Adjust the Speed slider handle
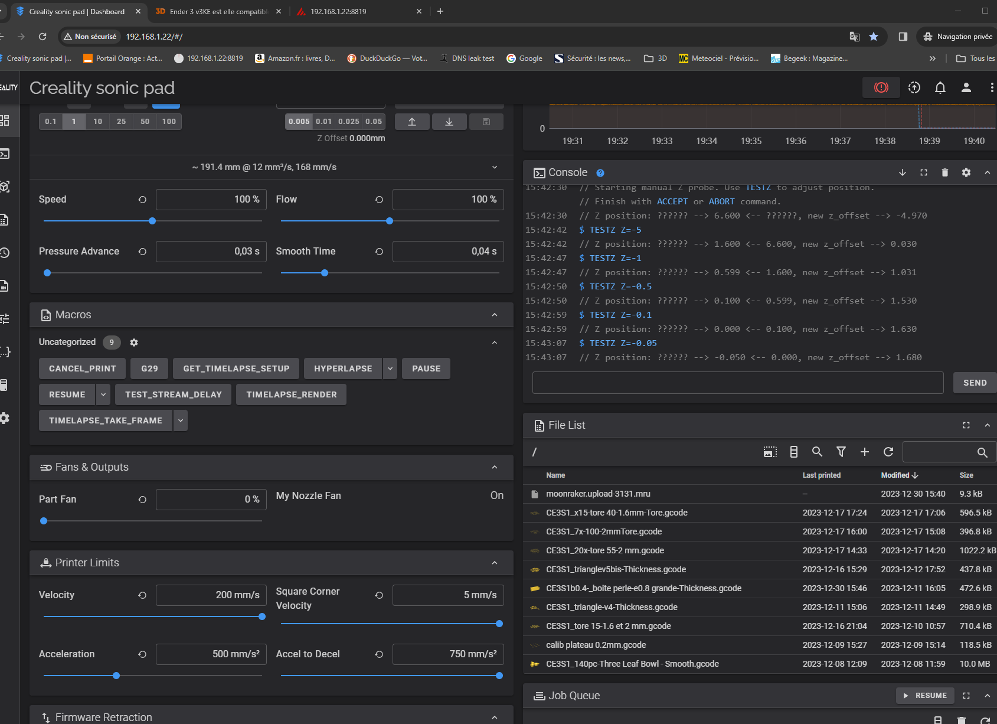The width and height of the screenshot is (997, 724). [x=152, y=221]
